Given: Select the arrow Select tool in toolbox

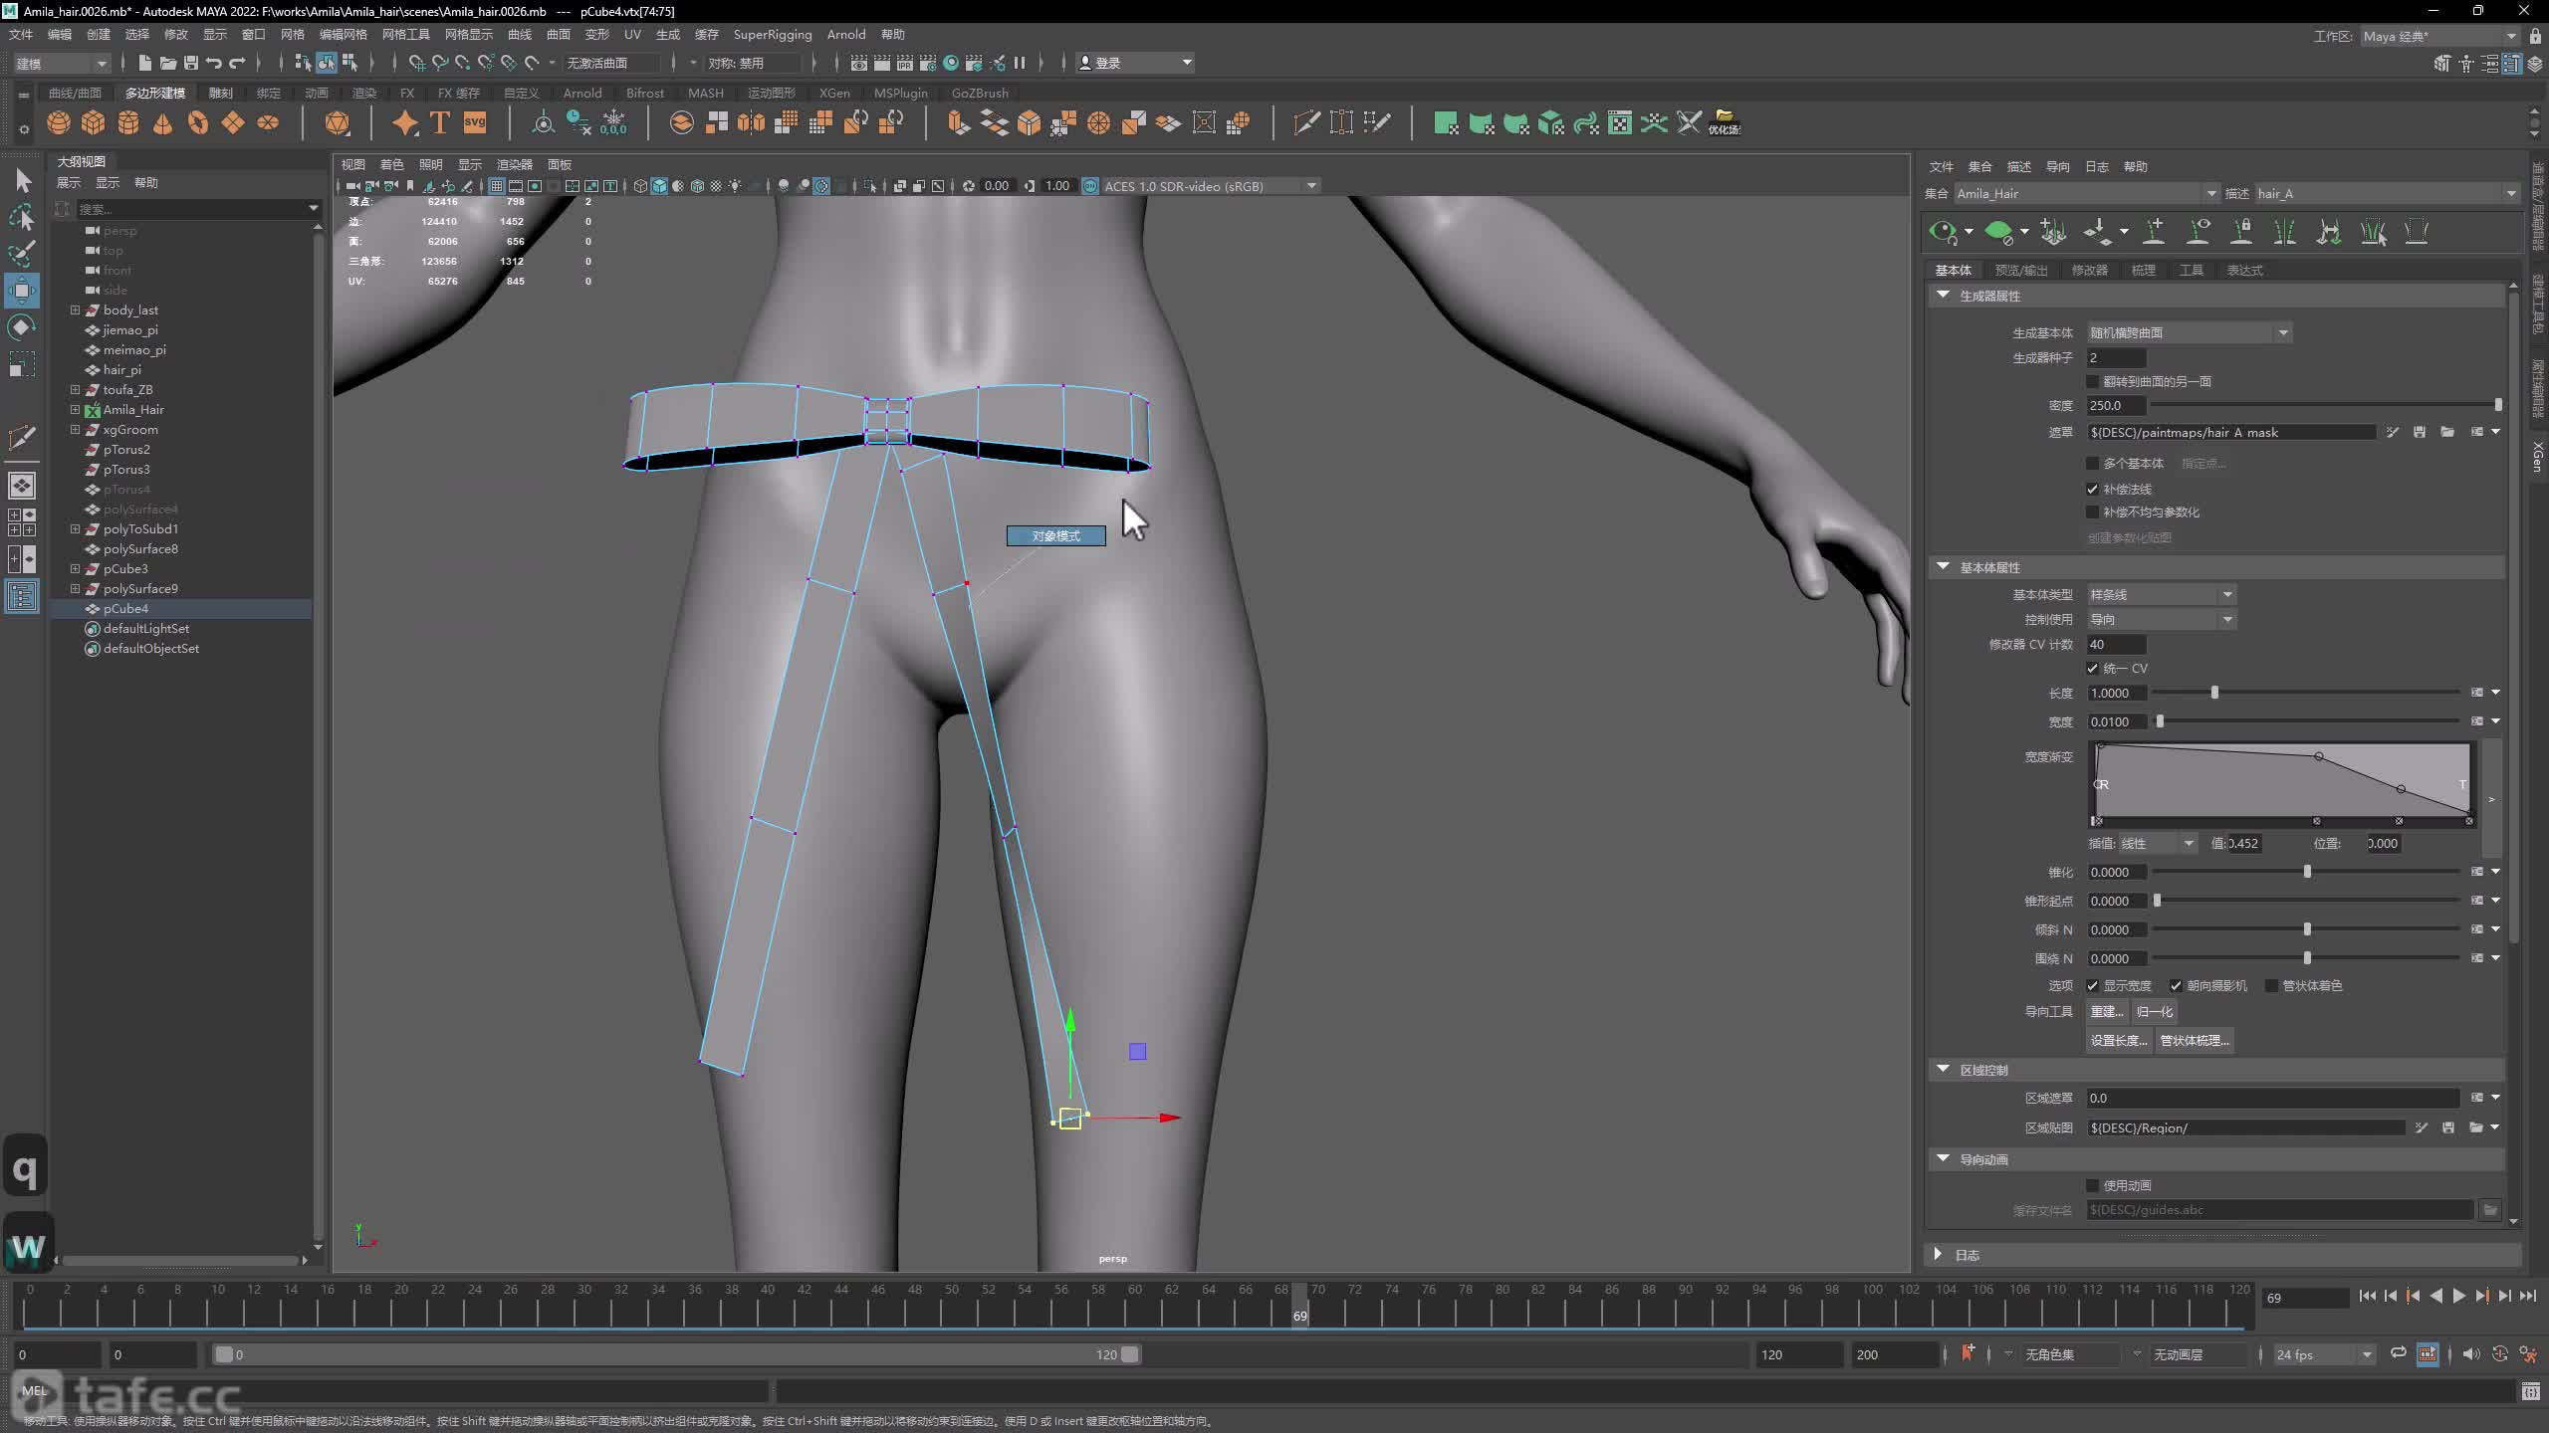Looking at the screenshot, I should [x=22, y=180].
